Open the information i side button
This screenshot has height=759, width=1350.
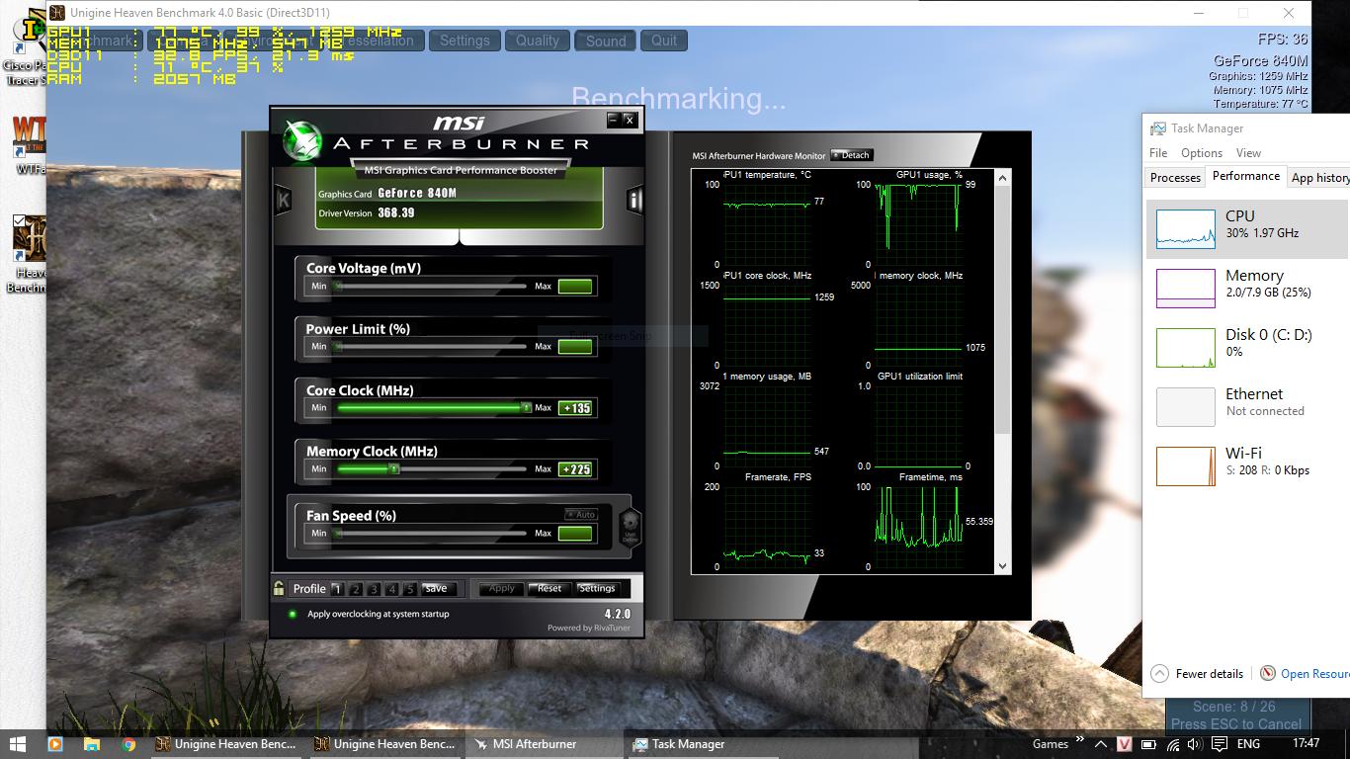634,201
